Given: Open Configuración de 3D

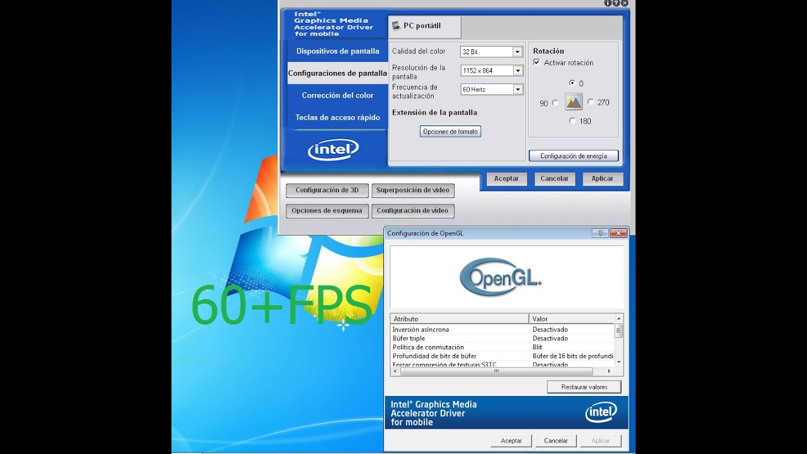Looking at the screenshot, I should [x=327, y=190].
